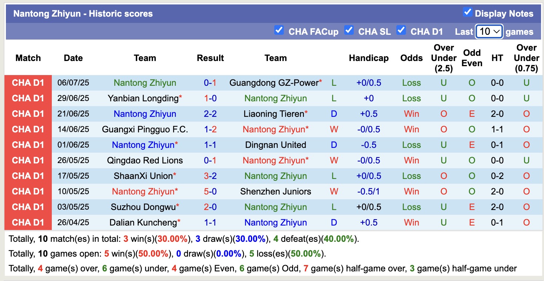Click the Nantong Zhiyun - Historic scores heading

point(82,14)
